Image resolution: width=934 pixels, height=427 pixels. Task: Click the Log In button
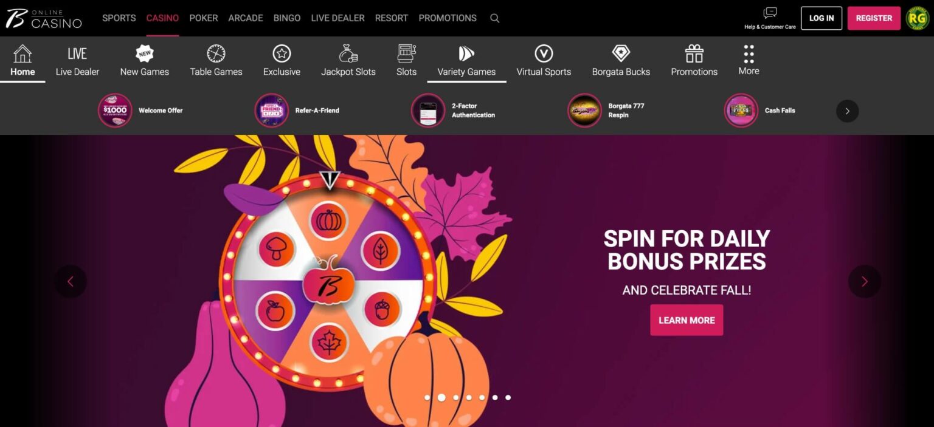pyautogui.click(x=821, y=18)
